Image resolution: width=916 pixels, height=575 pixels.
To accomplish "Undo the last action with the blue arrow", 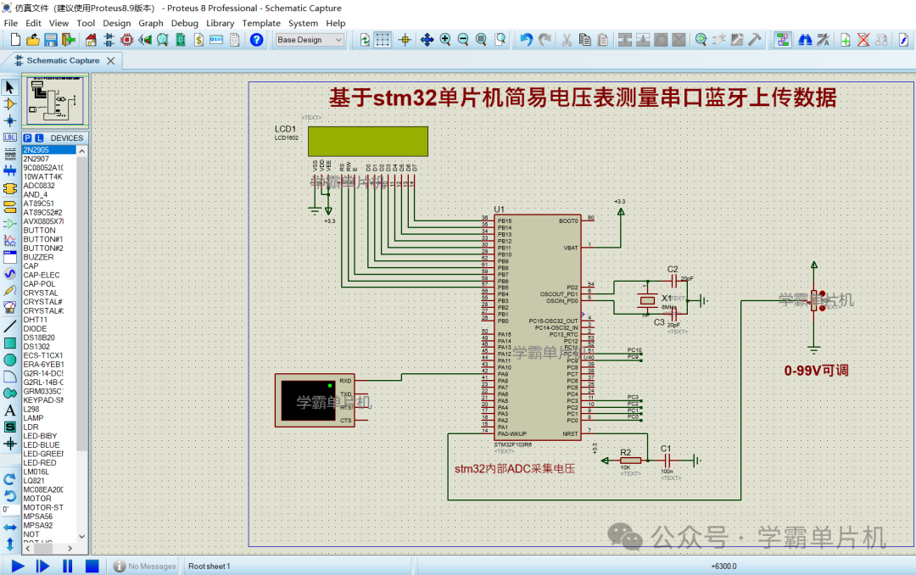I will [527, 40].
